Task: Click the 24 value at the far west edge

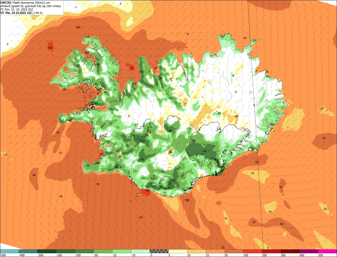Action: point(6,155)
